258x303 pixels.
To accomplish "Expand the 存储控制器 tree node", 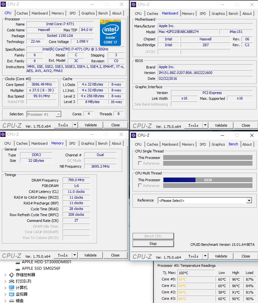I will [5, 275].
